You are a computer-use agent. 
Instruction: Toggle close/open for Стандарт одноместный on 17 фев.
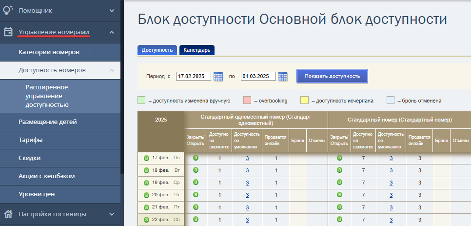pos(196,158)
